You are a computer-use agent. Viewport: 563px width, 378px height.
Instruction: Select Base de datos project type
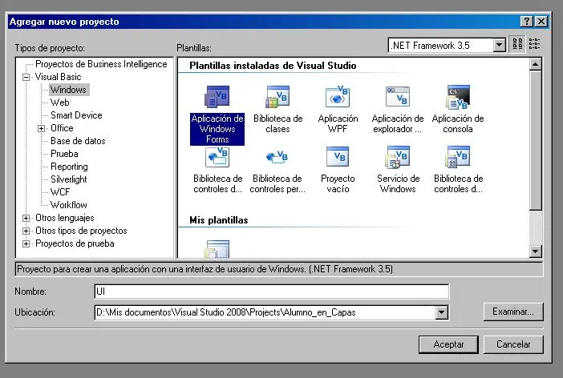click(x=78, y=141)
